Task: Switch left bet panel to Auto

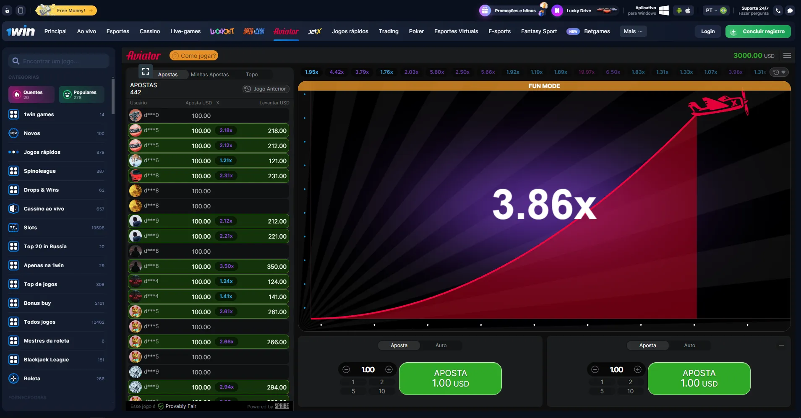Action: click(x=441, y=345)
